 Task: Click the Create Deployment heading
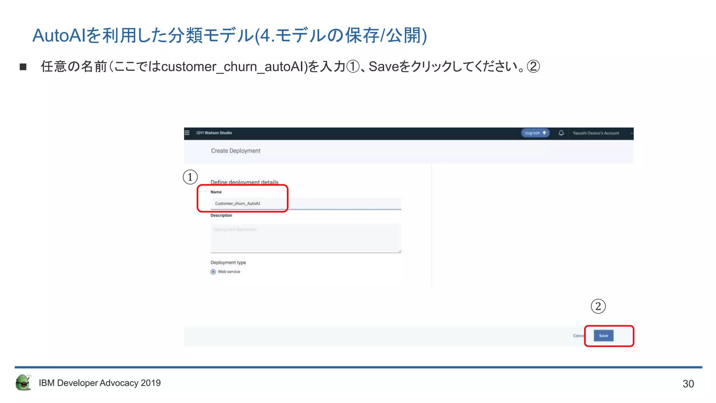[x=236, y=151]
